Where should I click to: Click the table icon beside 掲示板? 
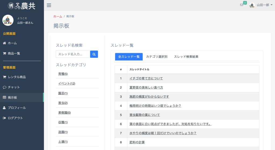pos(5,98)
